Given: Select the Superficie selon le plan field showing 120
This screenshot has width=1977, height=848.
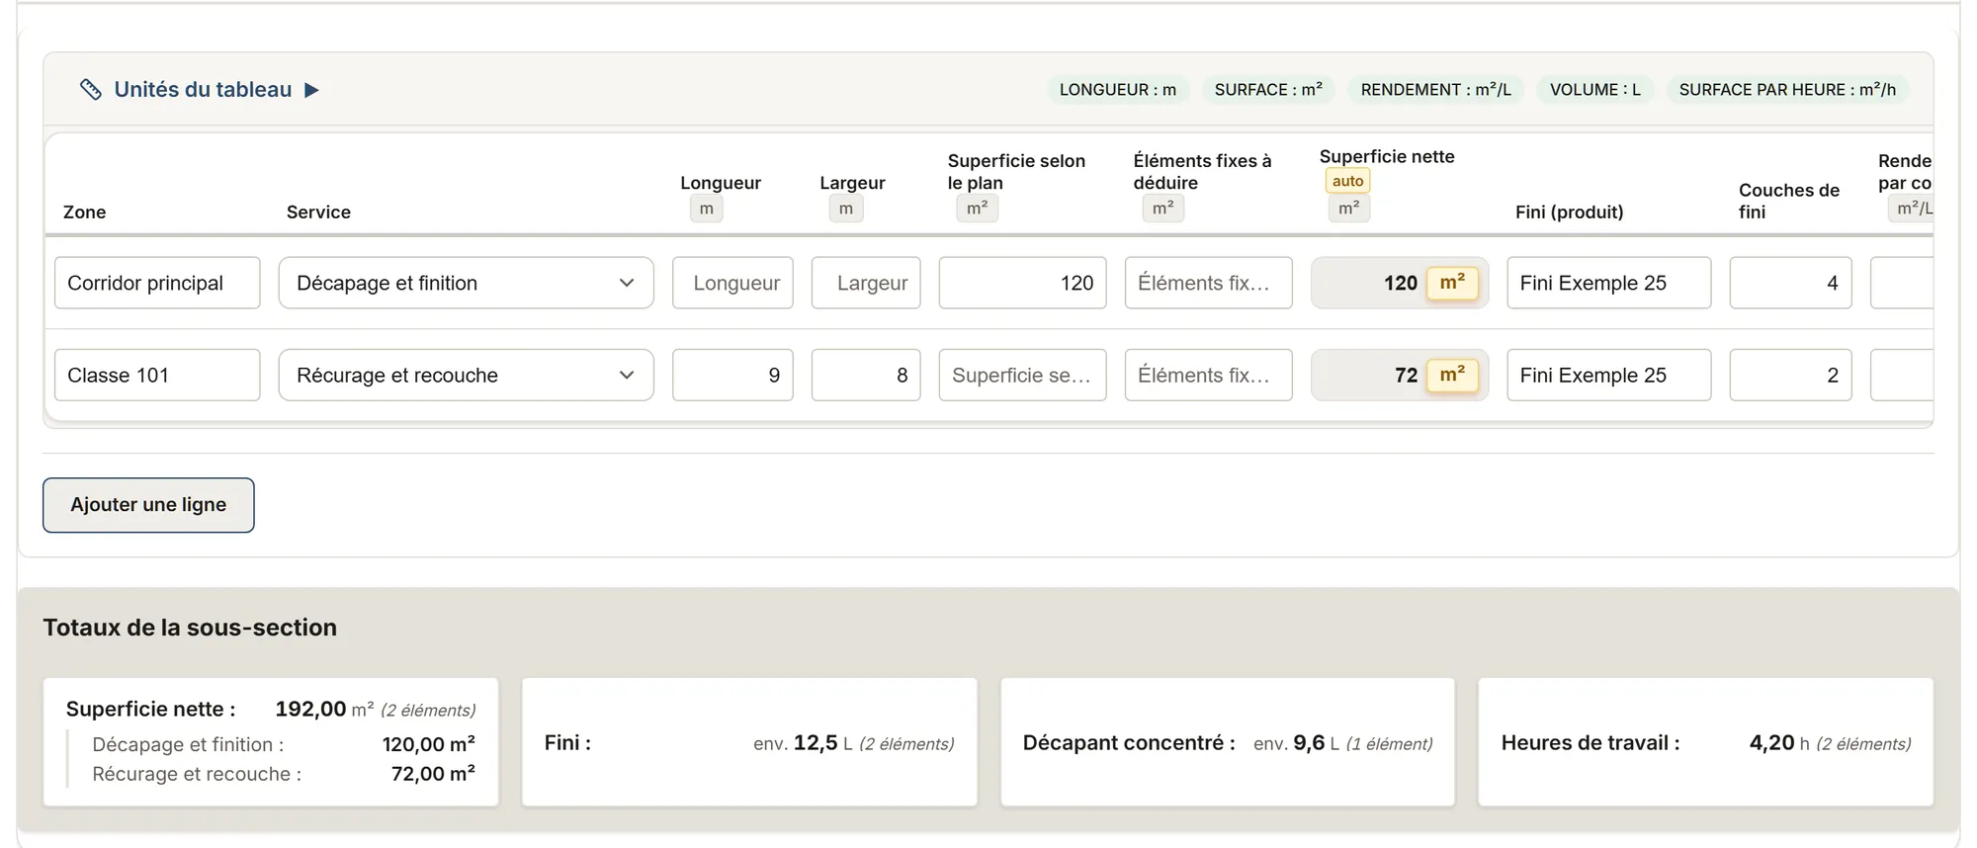Looking at the screenshot, I should pos(1022,283).
